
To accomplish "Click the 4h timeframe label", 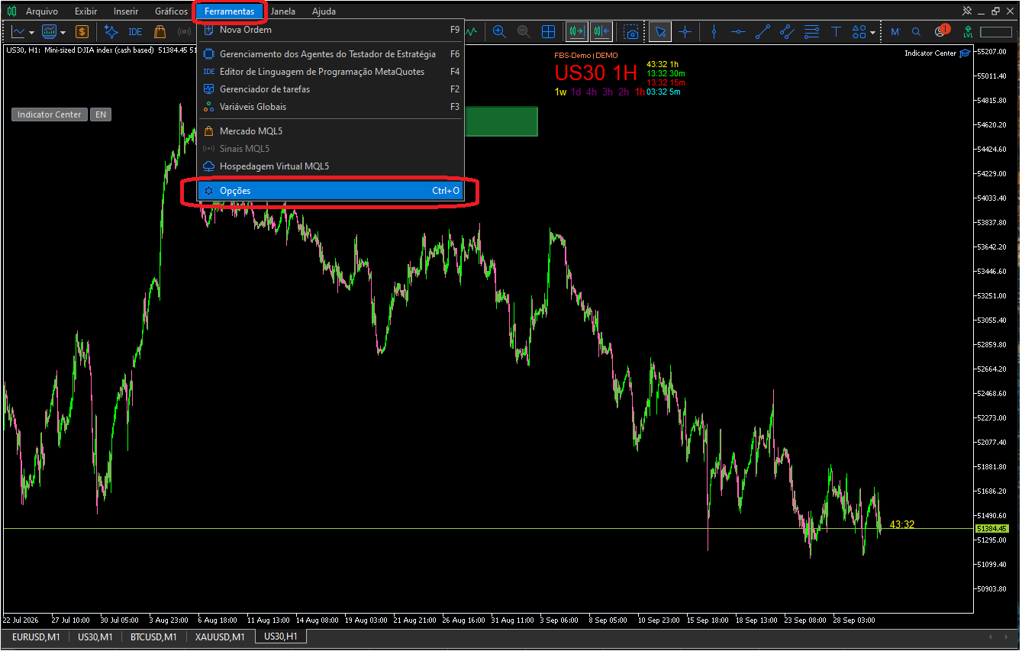I will pos(592,92).
